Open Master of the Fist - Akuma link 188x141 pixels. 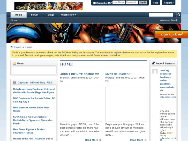coord(33,139)
